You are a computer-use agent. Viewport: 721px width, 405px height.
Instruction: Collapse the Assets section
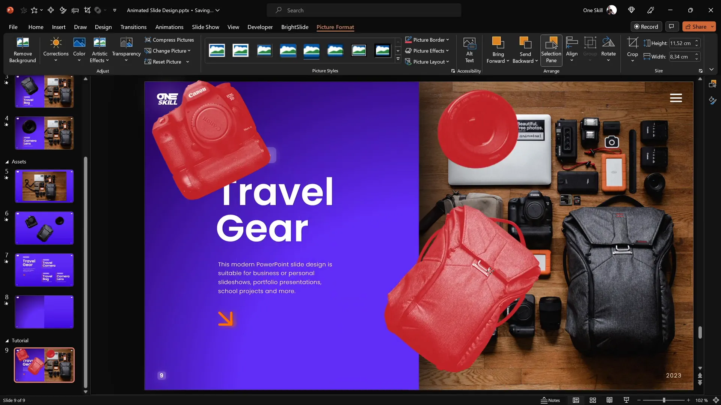[7, 162]
